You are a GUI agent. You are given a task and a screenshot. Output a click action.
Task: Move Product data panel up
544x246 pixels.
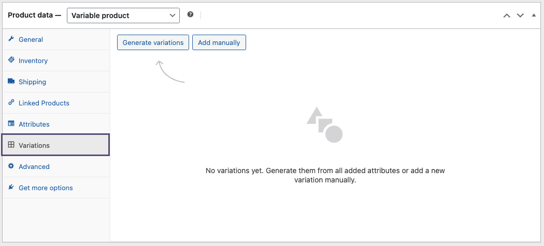pyautogui.click(x=507, y=16)
